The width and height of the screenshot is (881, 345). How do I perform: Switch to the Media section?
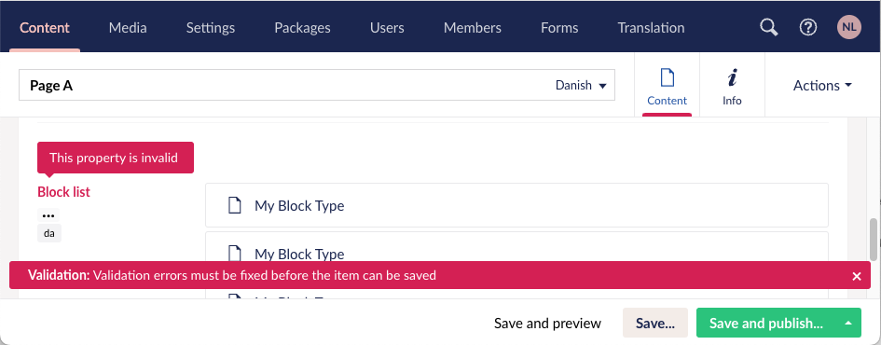[128, 28]
